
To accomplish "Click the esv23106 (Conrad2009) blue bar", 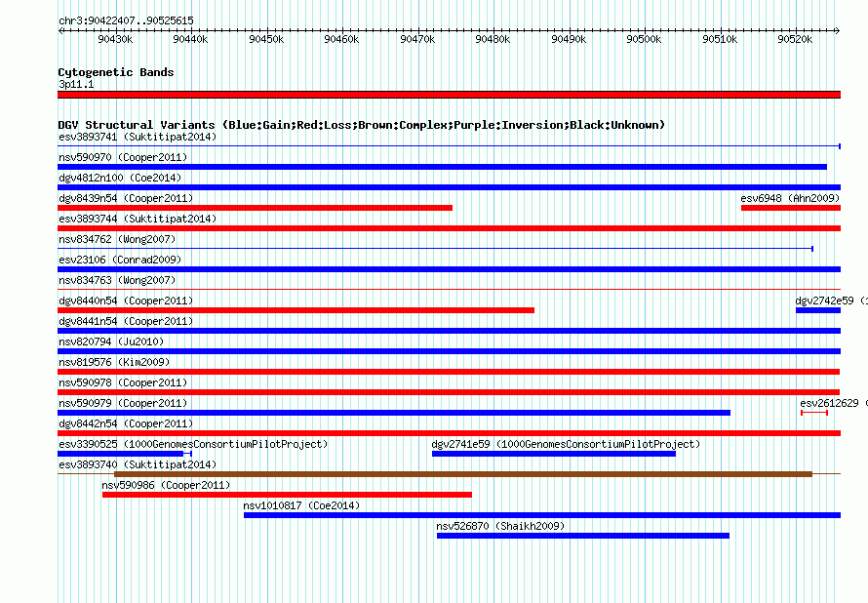I will pos(449,269).
